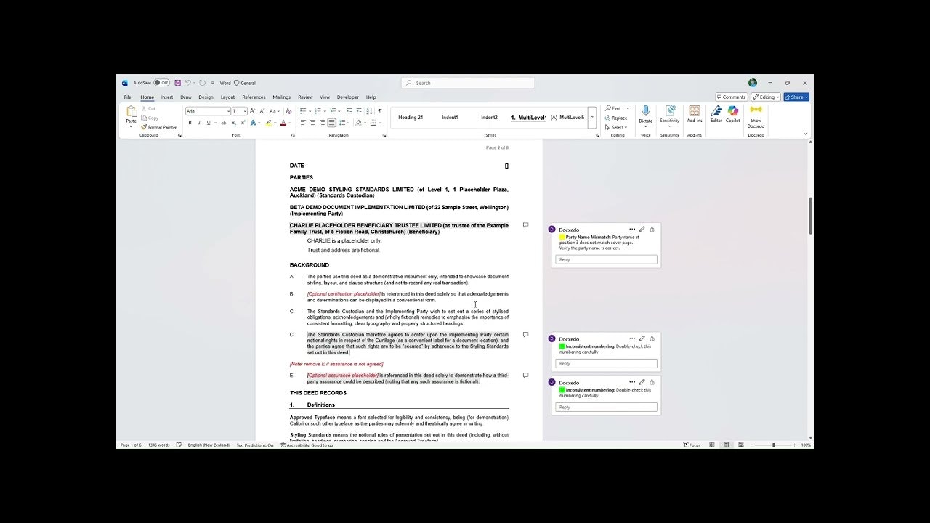This screenshot has height=523, width=930.
Task: Adjust the zoom slider in status bar
Action: 772,445
